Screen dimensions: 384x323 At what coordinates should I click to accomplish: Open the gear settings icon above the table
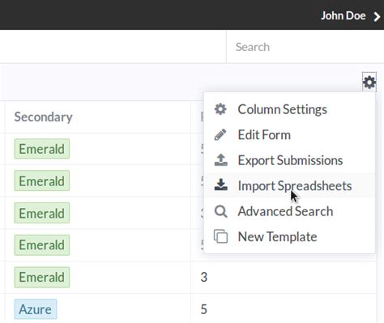pos(369,82)
